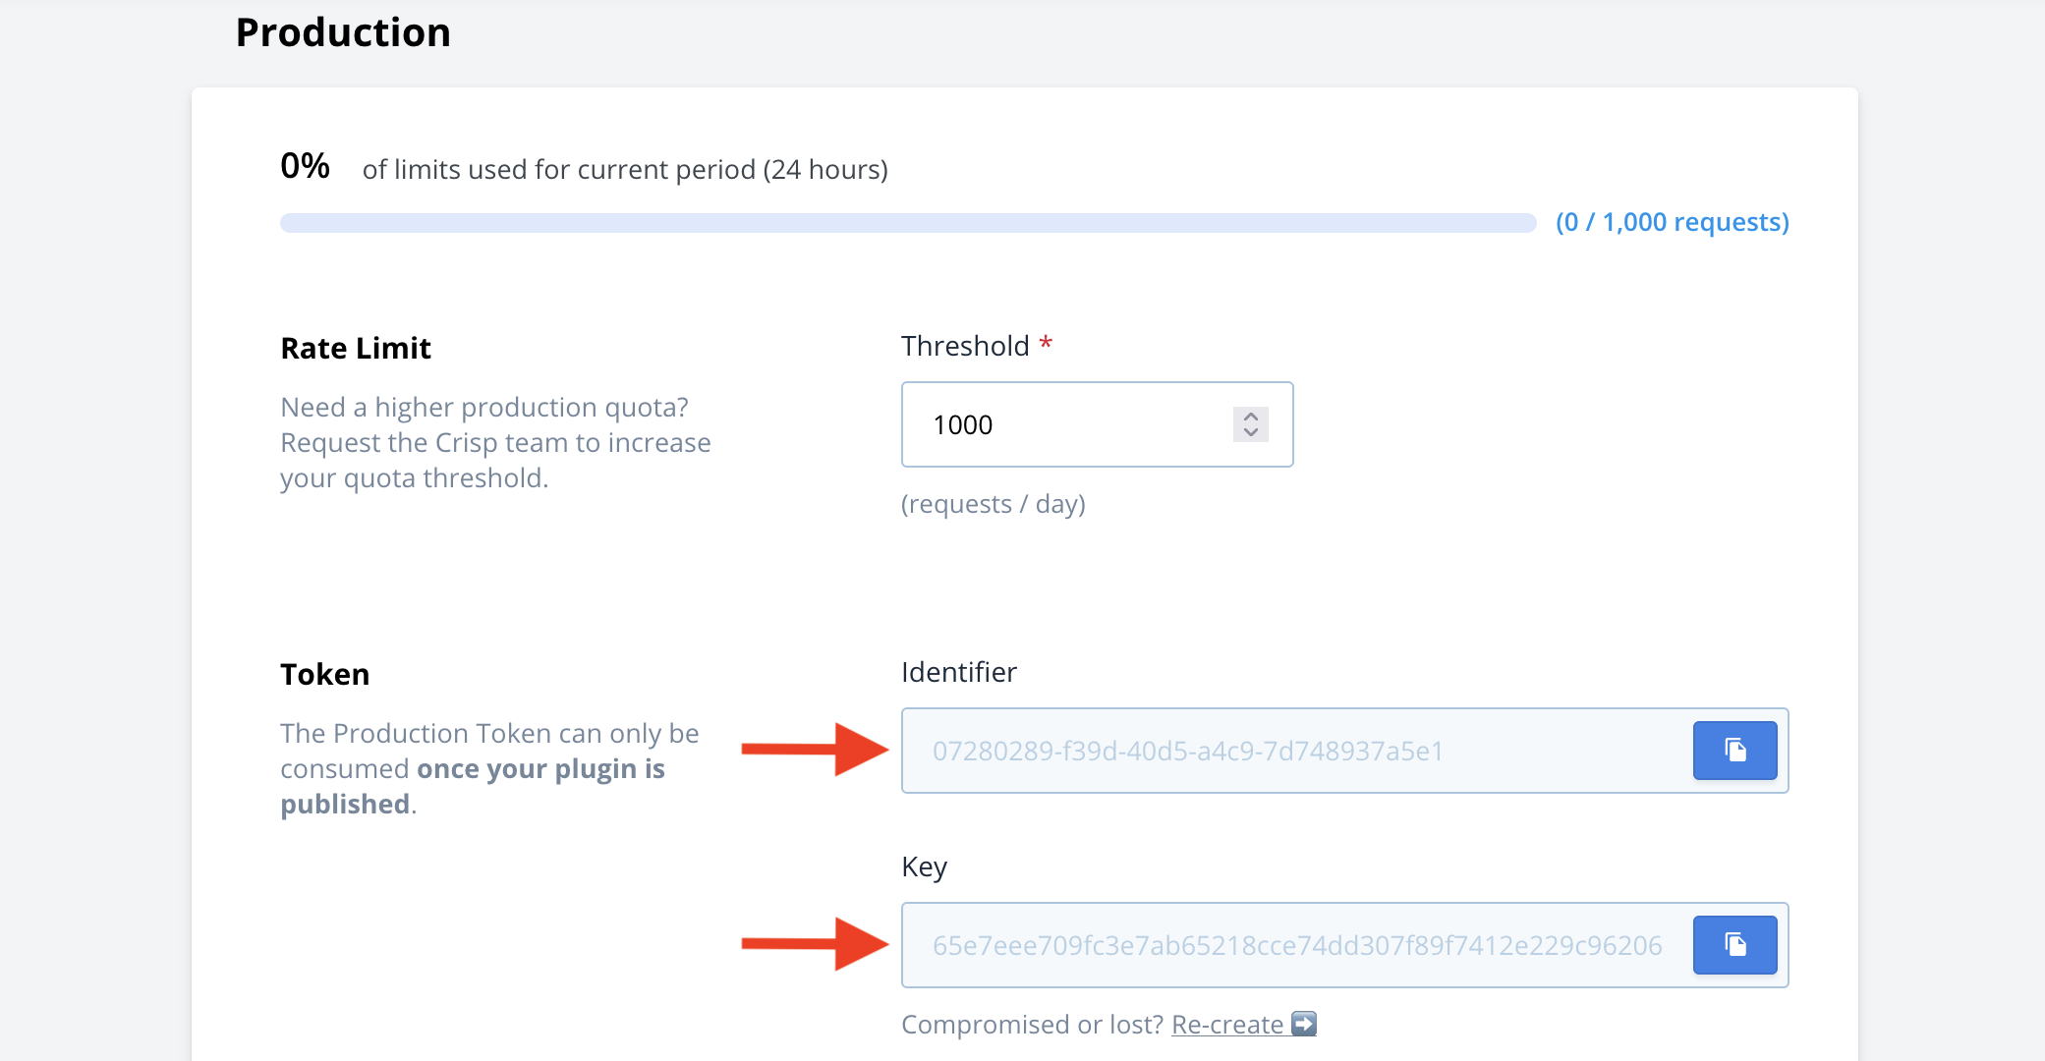
Task: Click the Token section heading
Action: [x=324, y=674]
